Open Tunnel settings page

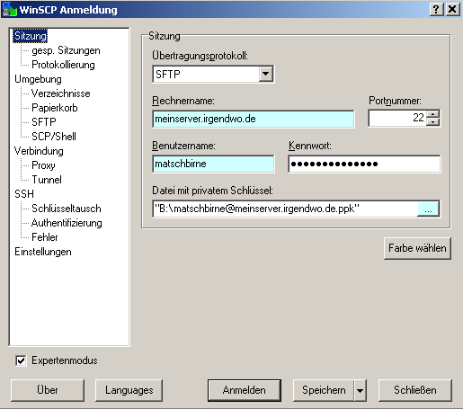click(47, 180)
